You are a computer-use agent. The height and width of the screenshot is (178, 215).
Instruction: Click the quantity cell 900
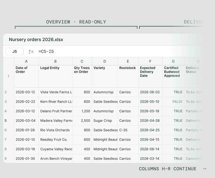point(82,130)
